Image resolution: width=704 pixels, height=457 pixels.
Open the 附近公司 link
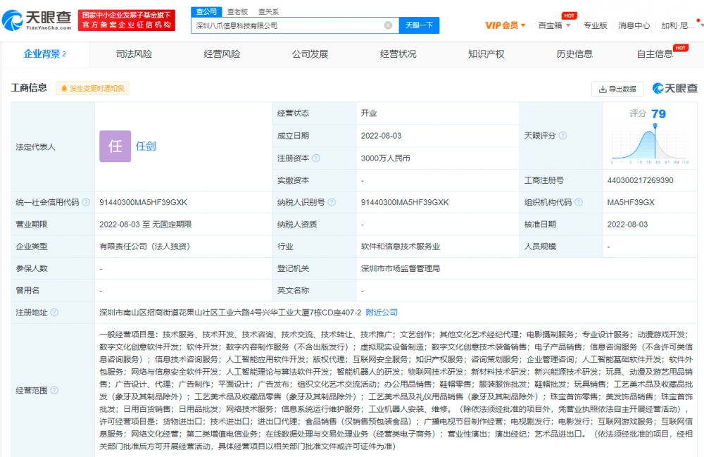coord(382,313)
